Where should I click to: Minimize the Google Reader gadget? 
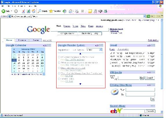click(100, 45)
